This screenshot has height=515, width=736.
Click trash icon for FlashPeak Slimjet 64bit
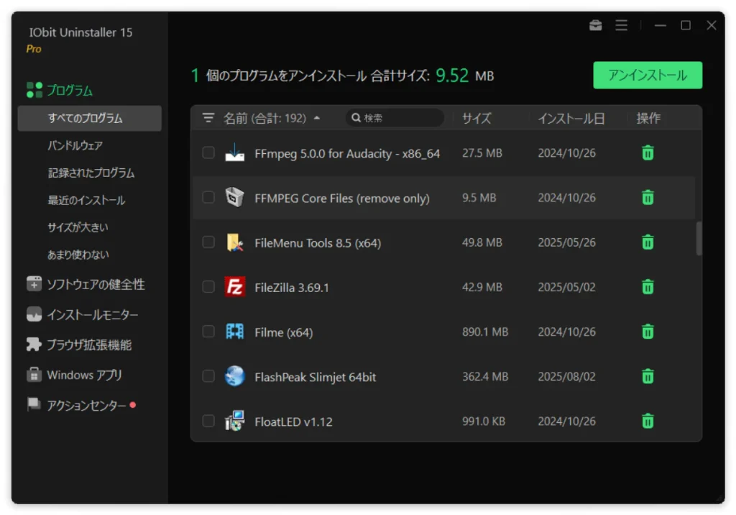648,376
